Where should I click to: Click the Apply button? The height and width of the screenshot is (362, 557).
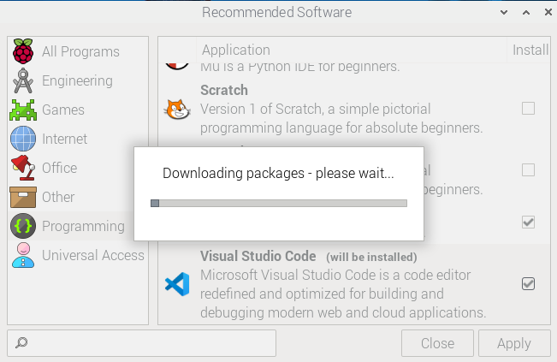pyautogui.click(x=514, y=343)
